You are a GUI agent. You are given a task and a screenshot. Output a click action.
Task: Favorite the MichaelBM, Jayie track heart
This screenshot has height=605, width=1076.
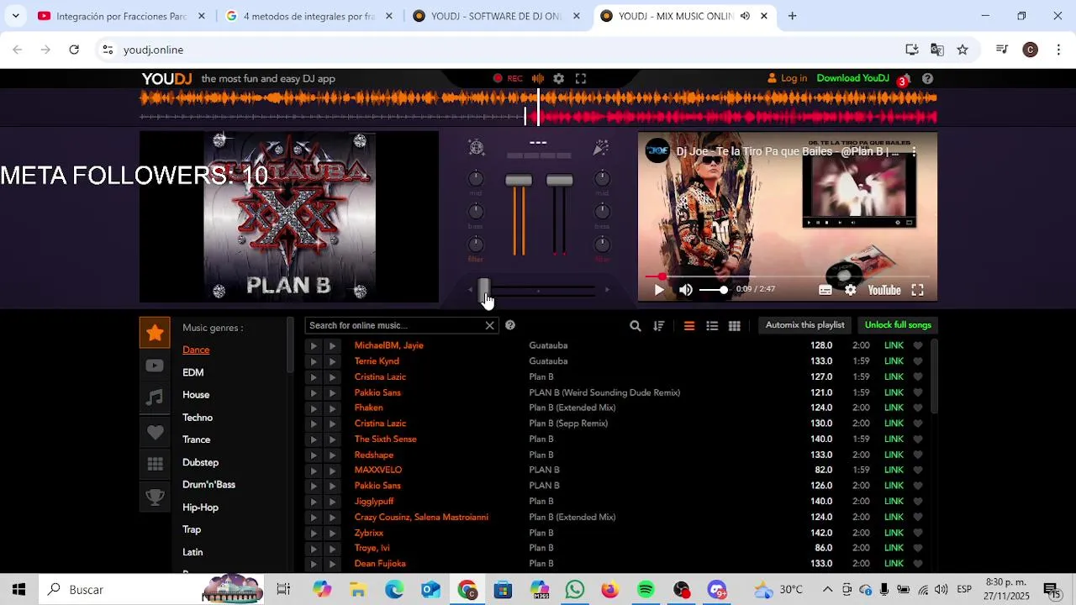(918, 345)
